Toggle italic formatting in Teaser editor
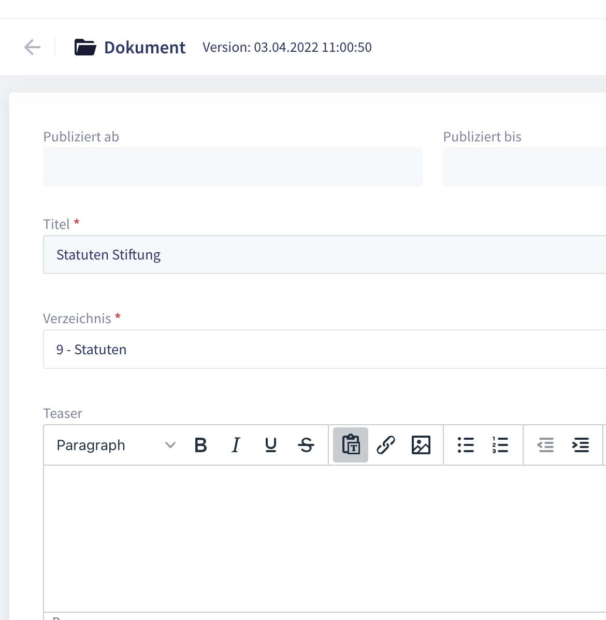The width and height of the screenshot is (606, 620). click(x=236, y=445)
